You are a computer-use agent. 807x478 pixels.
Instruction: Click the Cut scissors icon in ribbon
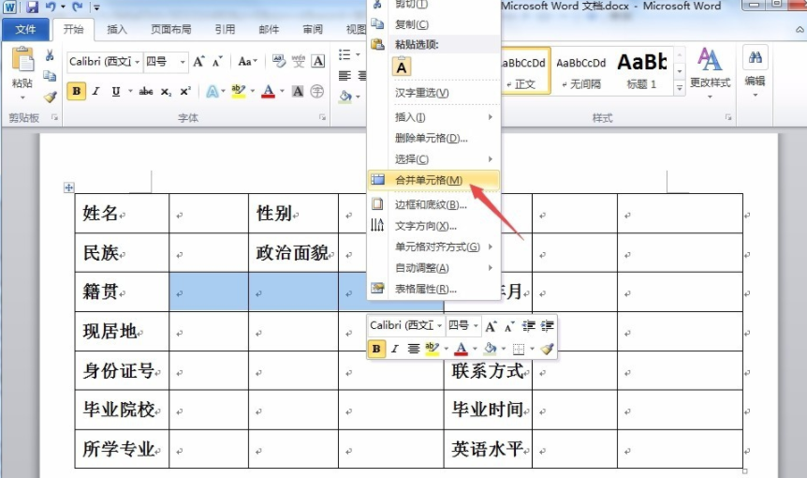coord(50,55)
